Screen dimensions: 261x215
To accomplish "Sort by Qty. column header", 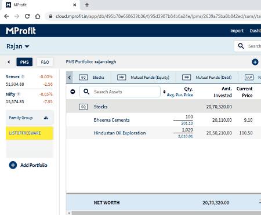I will coord(188,89).
